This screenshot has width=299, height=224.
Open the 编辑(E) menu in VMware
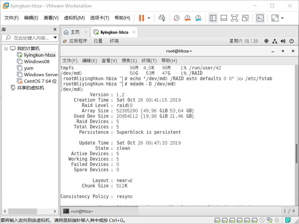coord(31,18)
